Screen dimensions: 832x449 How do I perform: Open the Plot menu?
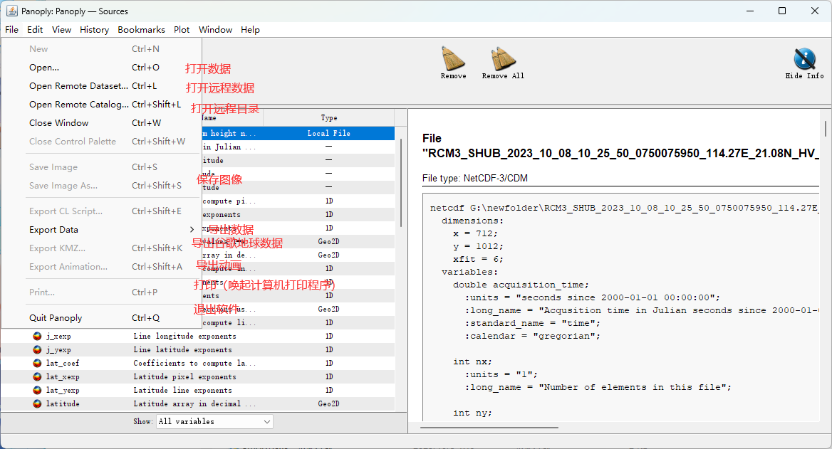(x=182, y=30)
